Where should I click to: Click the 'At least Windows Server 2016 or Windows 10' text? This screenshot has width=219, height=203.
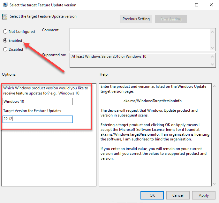(109, 56)
